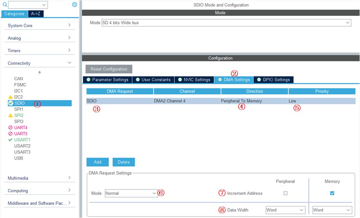
Task: Click the Add button
Action: [x=98, y=162]
